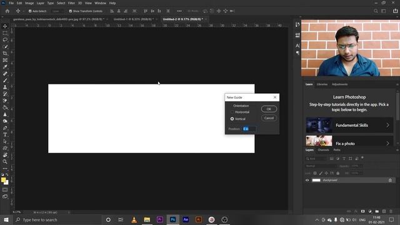The width and height of the screenshot is (400, 225).
Task: Click Create new group folder icon
Action: tap(377, 211)
